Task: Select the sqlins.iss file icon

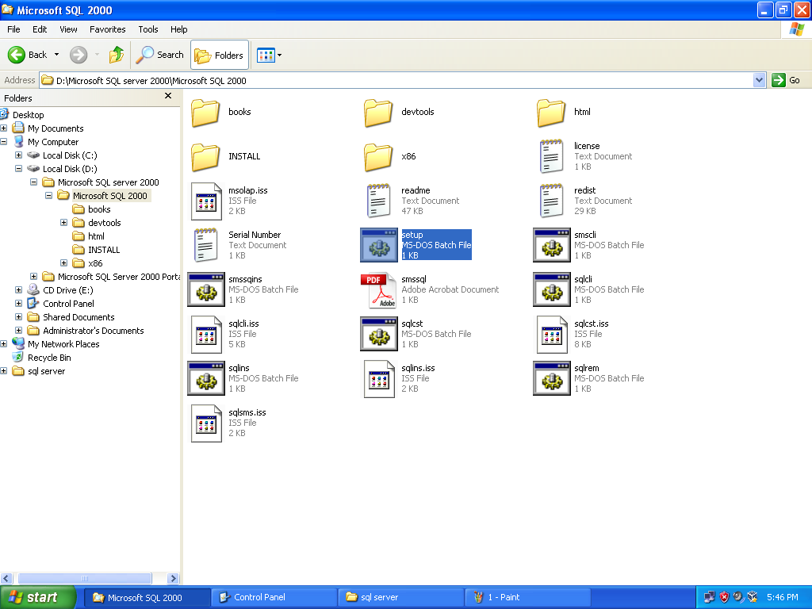Action: point(379,379)
